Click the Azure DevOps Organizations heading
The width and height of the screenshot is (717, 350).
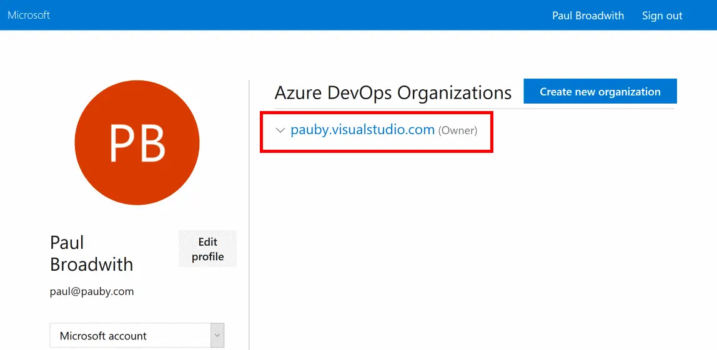[x=393, y=93]
